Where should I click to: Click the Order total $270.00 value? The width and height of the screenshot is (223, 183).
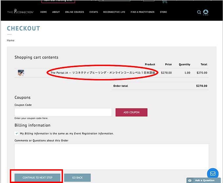[202, 86]
